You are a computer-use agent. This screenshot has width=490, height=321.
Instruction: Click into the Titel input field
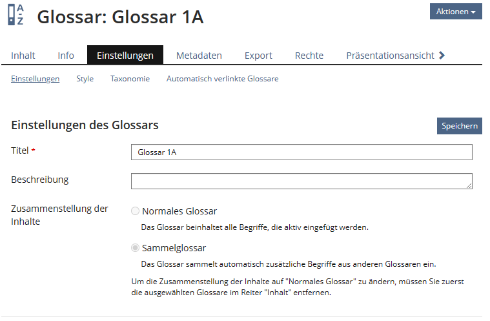click(x=301, y=152)
